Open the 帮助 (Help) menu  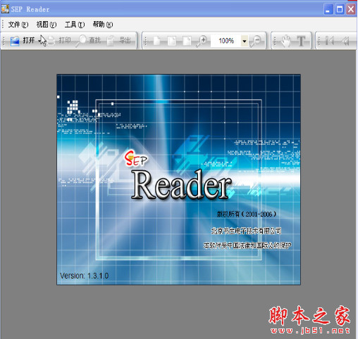103,25
